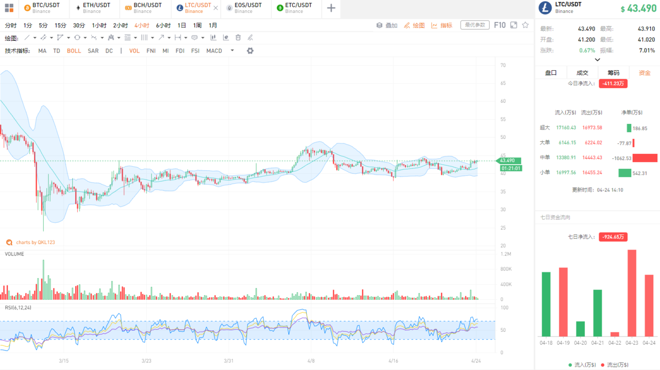
Task: Select the line drawing tool
Action: (x=27, y=38)
